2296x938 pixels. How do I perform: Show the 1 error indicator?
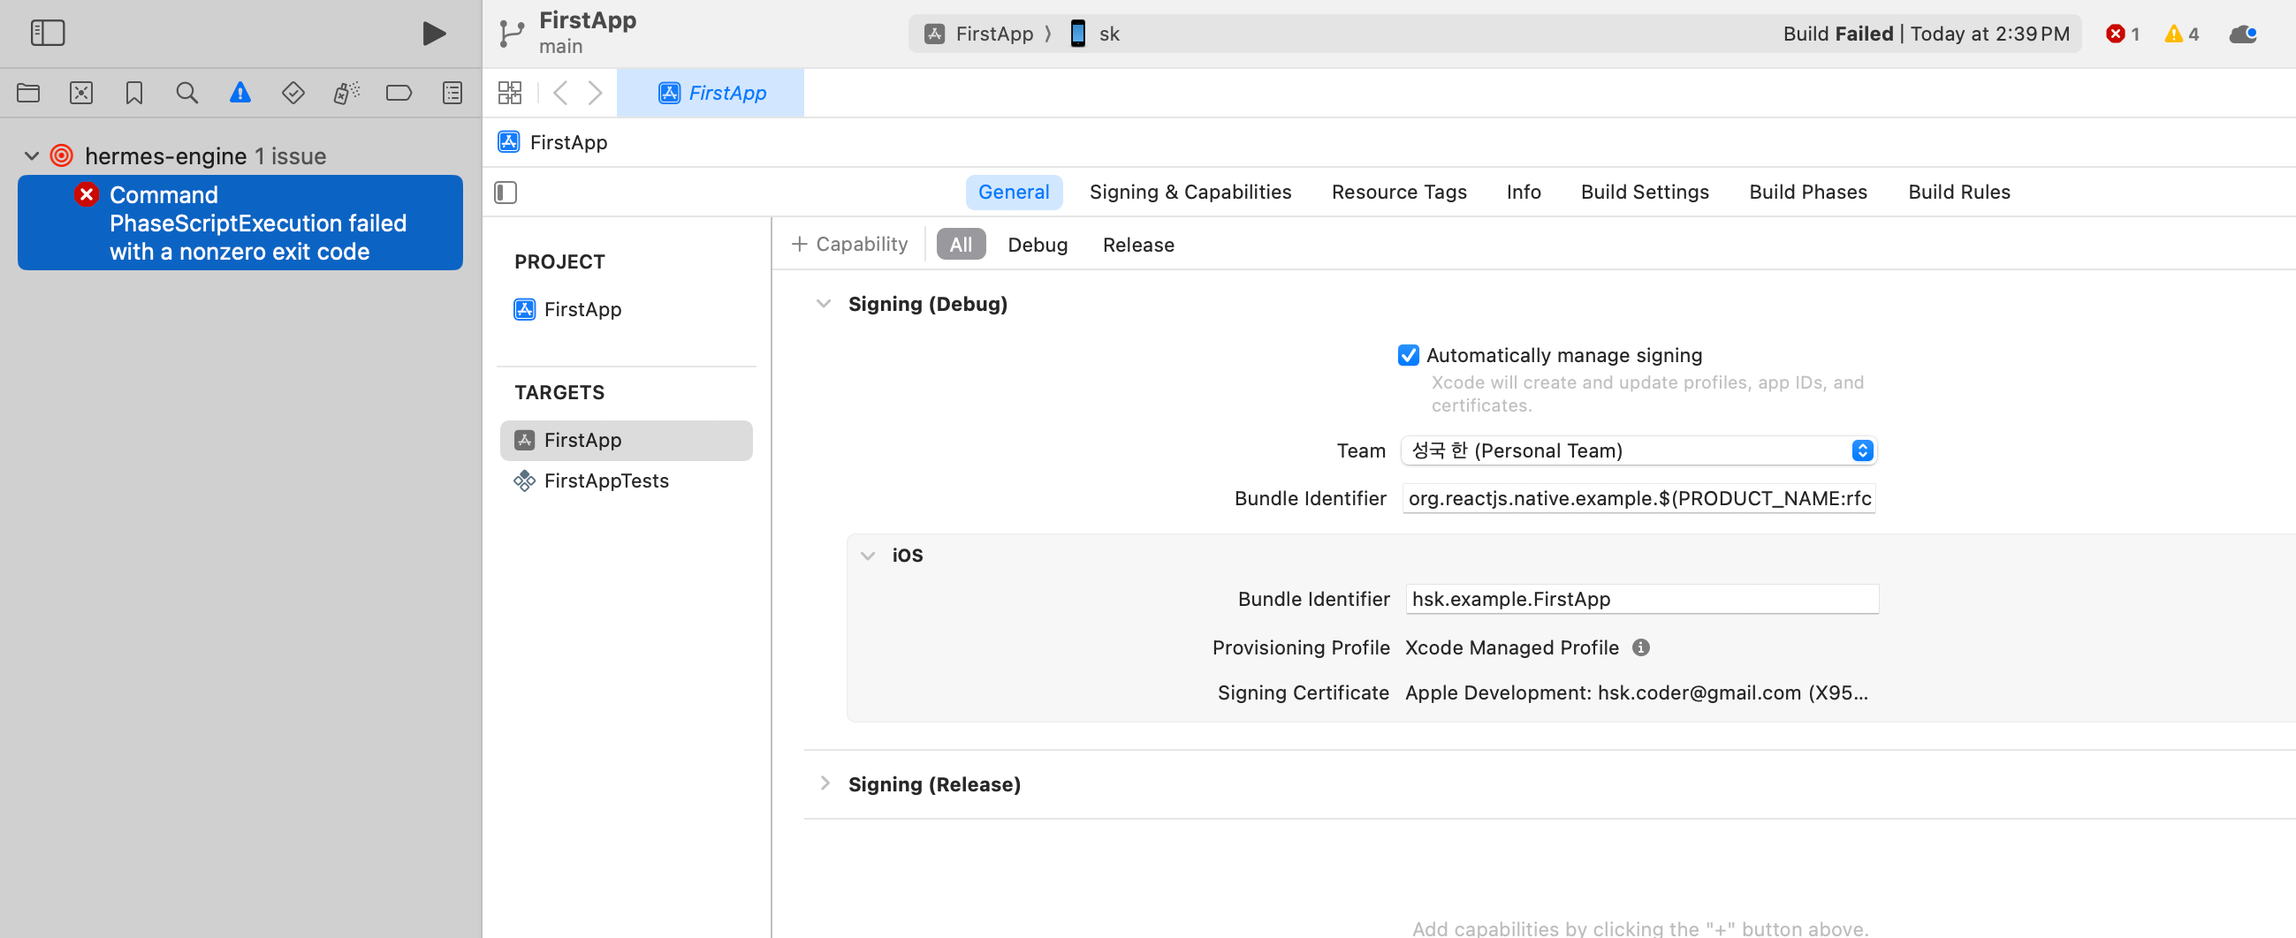pos(2122,34)
